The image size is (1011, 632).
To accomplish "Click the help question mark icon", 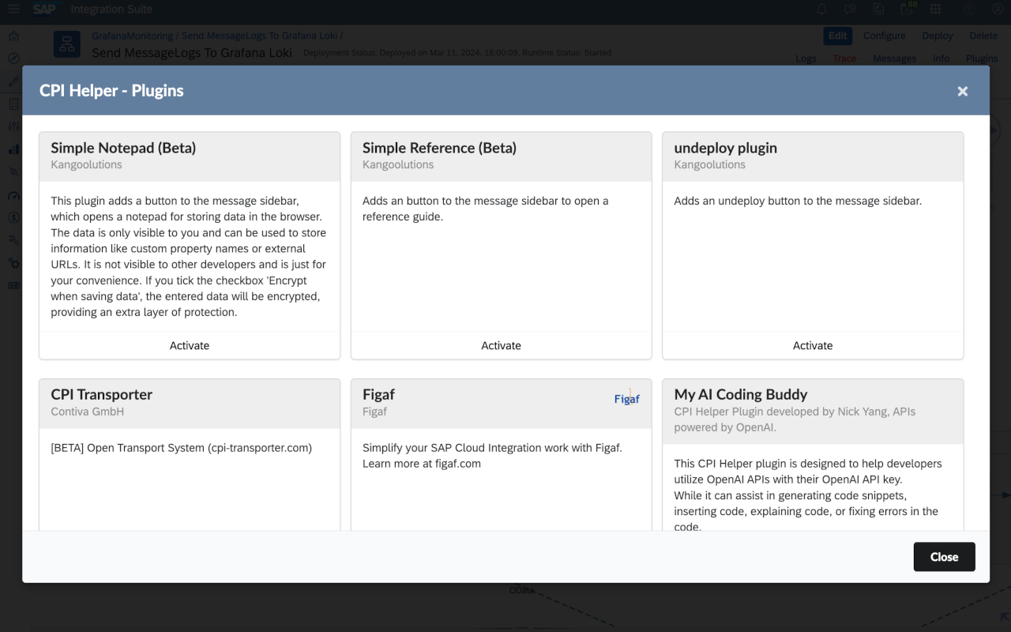I will click(969, 9).
